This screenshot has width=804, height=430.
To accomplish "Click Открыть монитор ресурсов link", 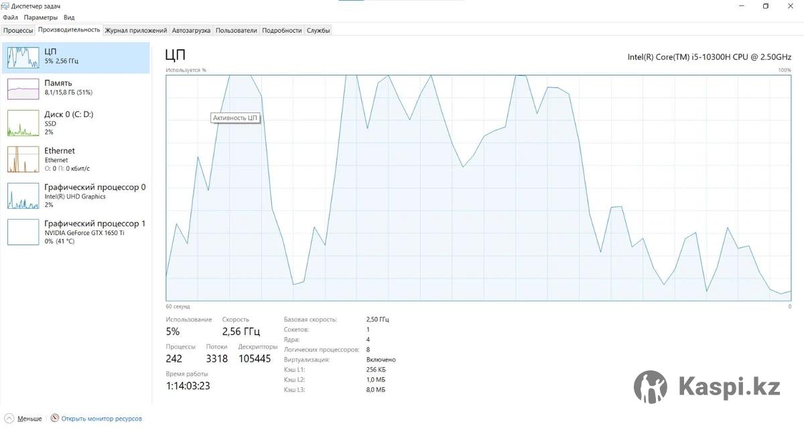I will [102, 419].
